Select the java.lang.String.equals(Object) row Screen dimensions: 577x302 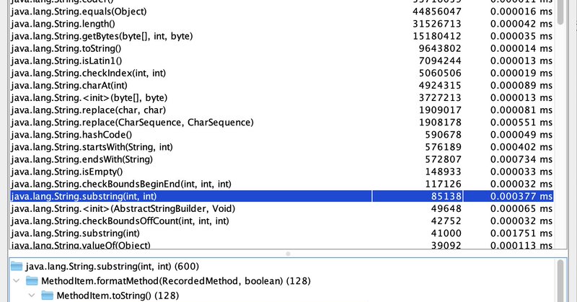[281, 12]
